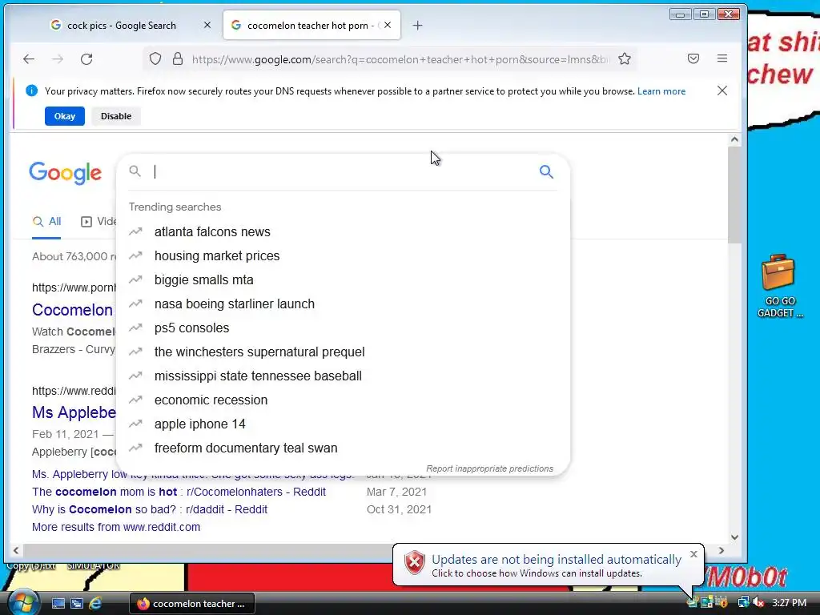Select suggestion economic recession

343,400
